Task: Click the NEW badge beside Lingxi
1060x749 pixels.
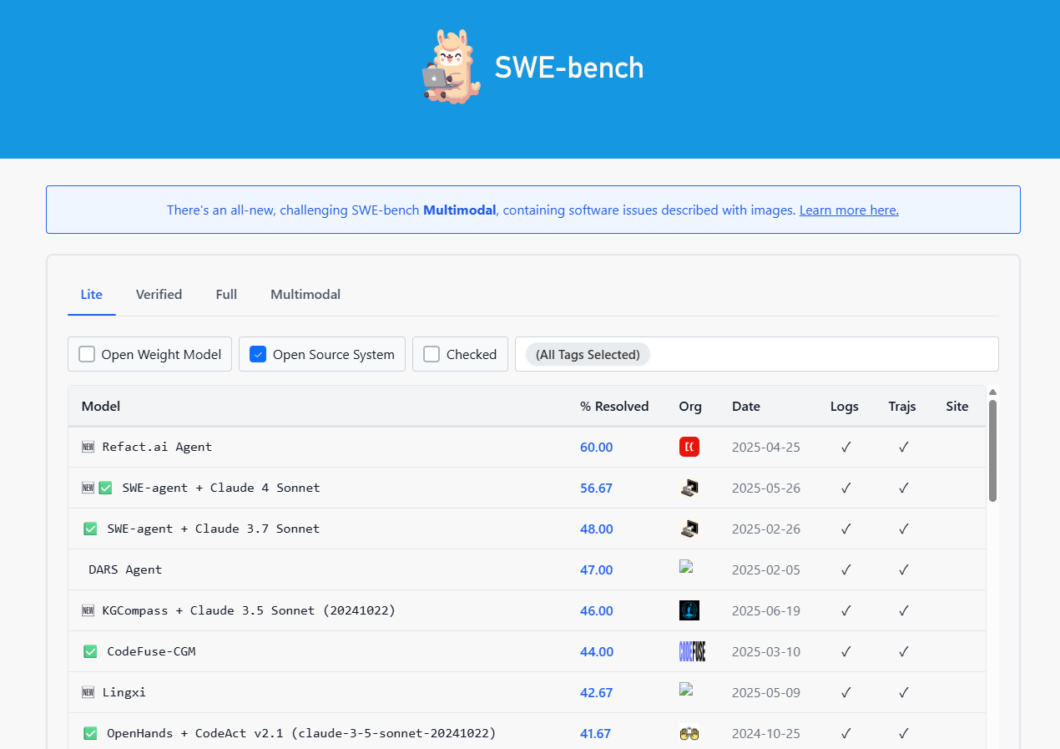Action: [x=88, y=692]
